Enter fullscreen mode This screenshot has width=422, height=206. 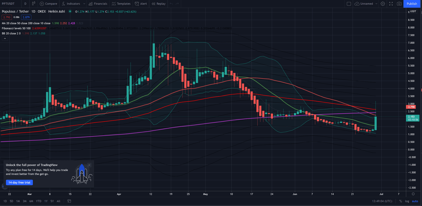coord(391,4)
